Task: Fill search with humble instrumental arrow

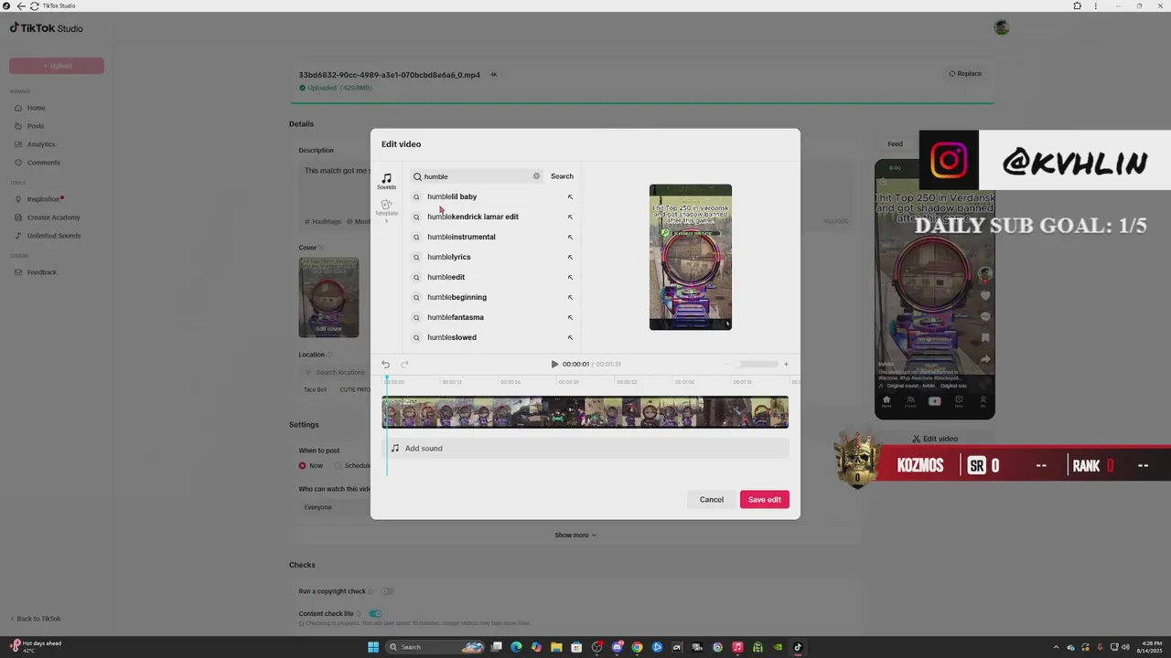Action: tap(570, 237)
